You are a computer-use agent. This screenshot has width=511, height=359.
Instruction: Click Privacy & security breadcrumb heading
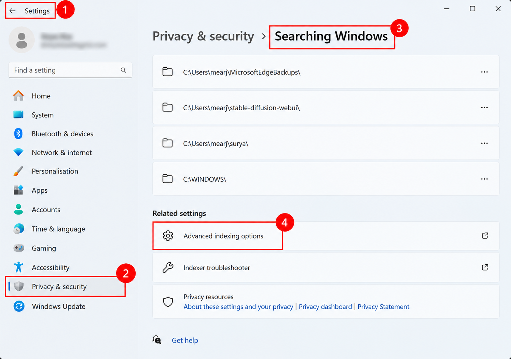point(203,36)
